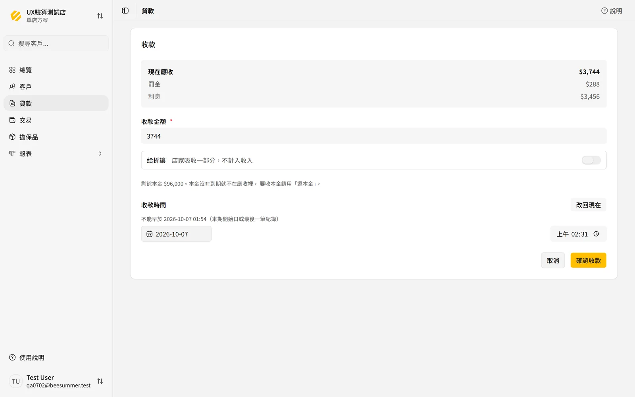Open the Test User account menu arrows
635x397 pixels.
tap(100, 381)
